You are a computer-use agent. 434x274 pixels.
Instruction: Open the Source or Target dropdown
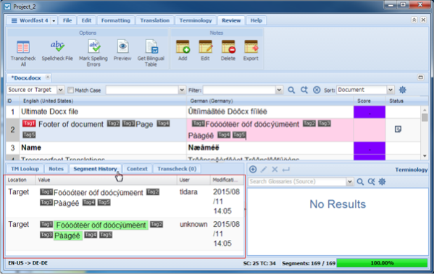(x=60, y=90)
